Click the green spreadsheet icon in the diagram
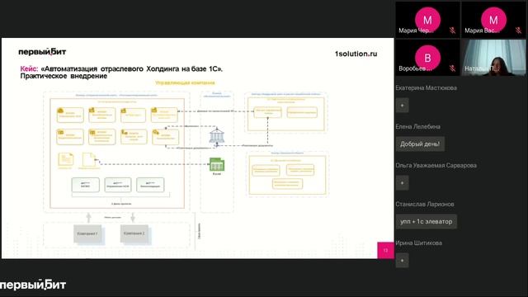The height and width of the screenshot is (297, 528). point(216,164)
